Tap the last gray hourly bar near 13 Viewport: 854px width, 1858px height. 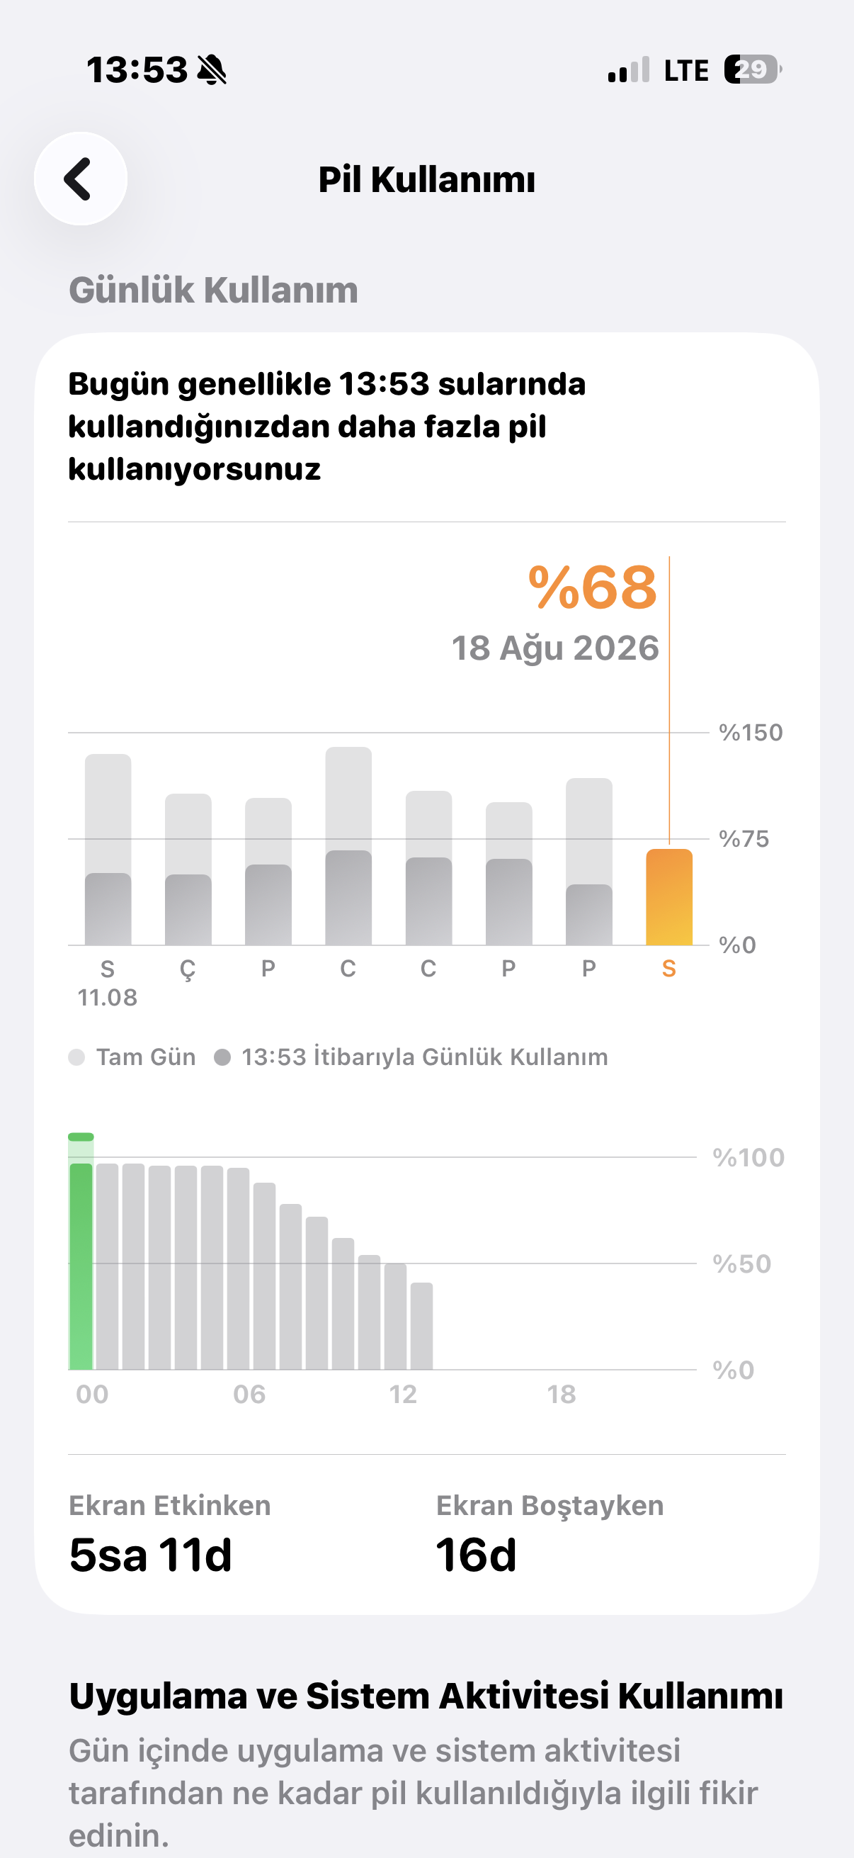[x=421, y=1326]
